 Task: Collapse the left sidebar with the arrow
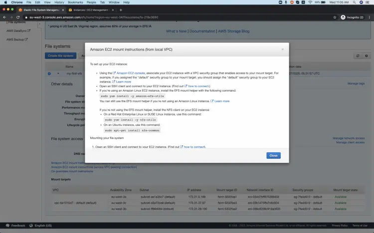tap(39, 24)
